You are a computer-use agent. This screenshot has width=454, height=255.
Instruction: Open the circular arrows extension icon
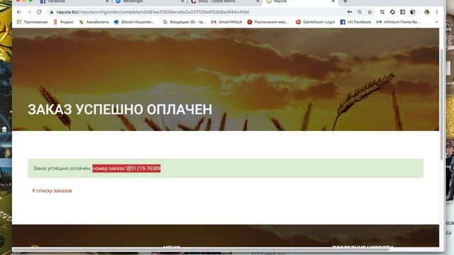392,12
